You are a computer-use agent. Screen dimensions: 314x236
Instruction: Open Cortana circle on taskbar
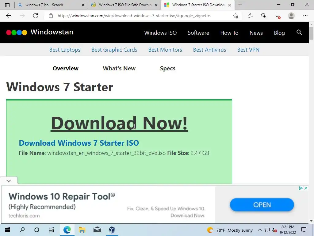click(37, 230)
